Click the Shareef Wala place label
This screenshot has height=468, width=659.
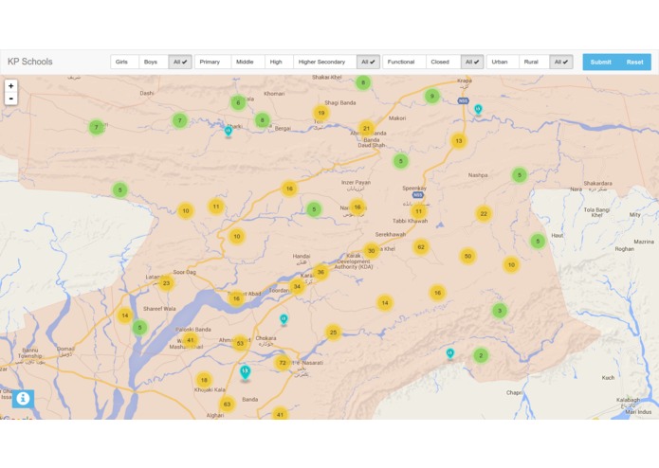pos(159,309)
